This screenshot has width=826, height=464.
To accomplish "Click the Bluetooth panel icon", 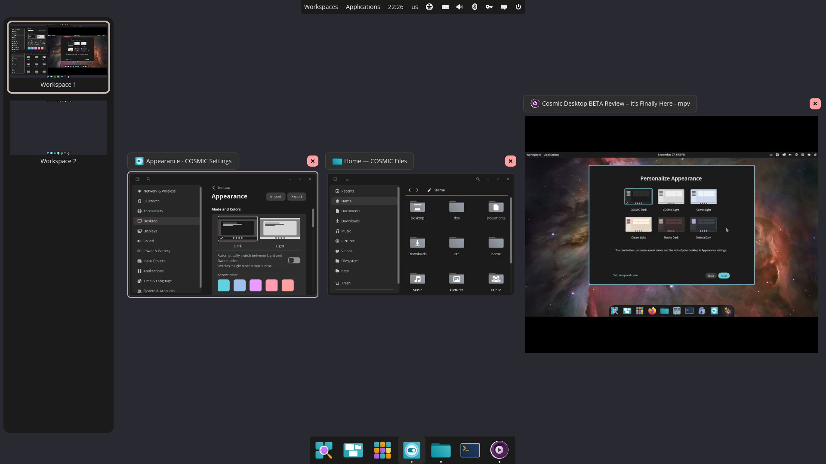I will tap(474, 7).
